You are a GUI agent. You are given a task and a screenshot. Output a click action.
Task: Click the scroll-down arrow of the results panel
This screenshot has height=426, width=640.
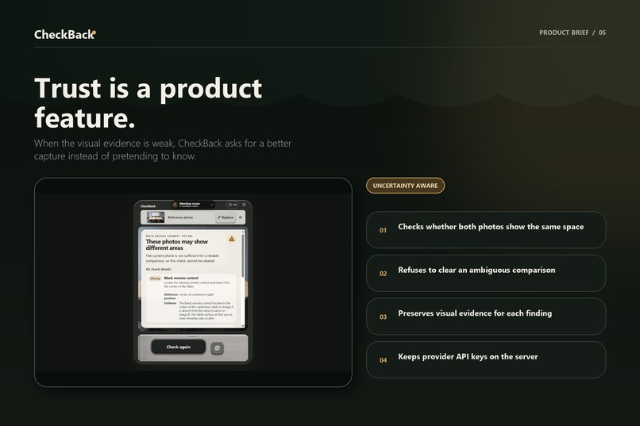click(x=243, y=326)
